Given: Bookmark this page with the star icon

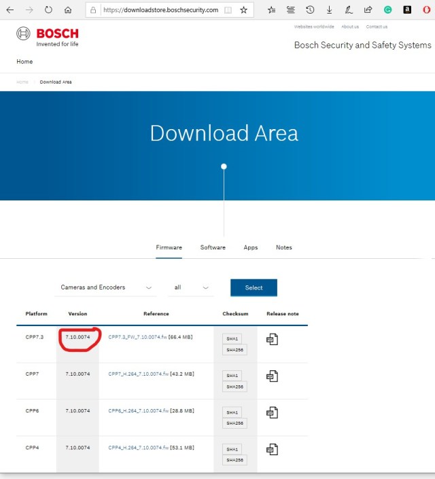Looking at the screenshot, I should tap(243, 10).
